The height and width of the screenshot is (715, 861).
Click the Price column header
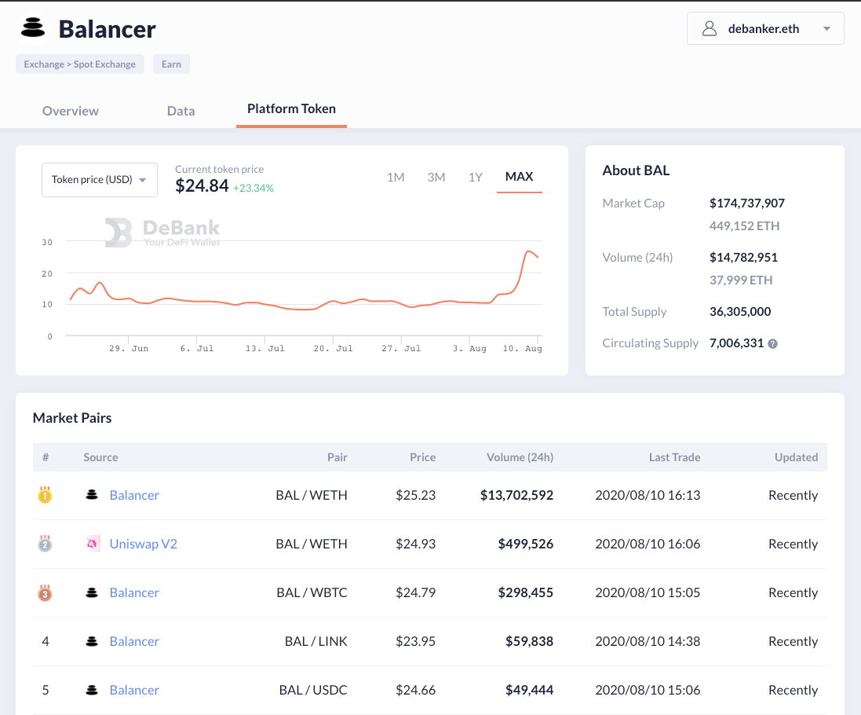422,457
